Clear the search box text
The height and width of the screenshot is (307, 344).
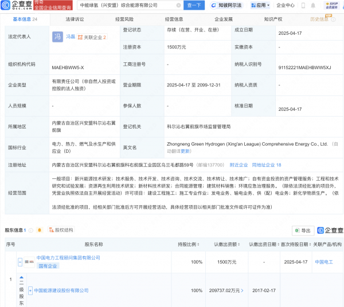(x=178, y=5)
